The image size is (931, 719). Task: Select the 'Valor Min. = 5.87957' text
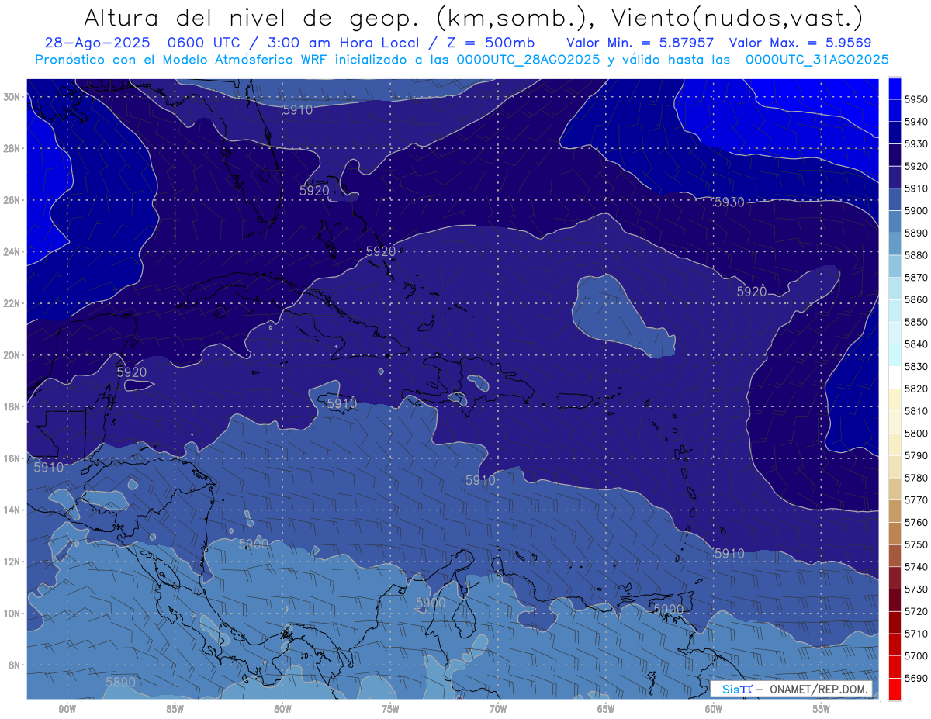640,43
